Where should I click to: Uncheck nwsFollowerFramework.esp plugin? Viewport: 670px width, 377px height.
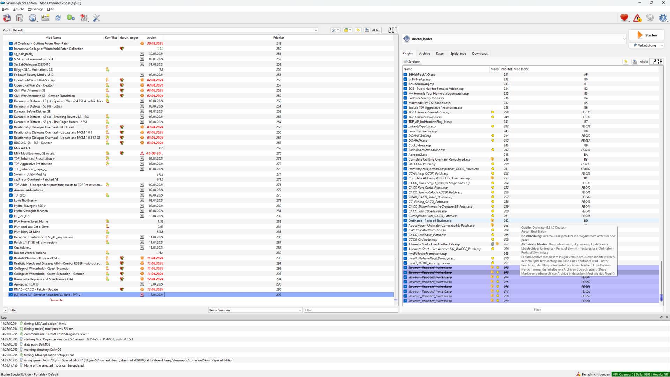405,254
